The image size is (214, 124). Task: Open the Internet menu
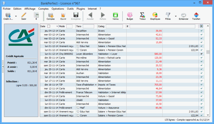tap(92, 9)
